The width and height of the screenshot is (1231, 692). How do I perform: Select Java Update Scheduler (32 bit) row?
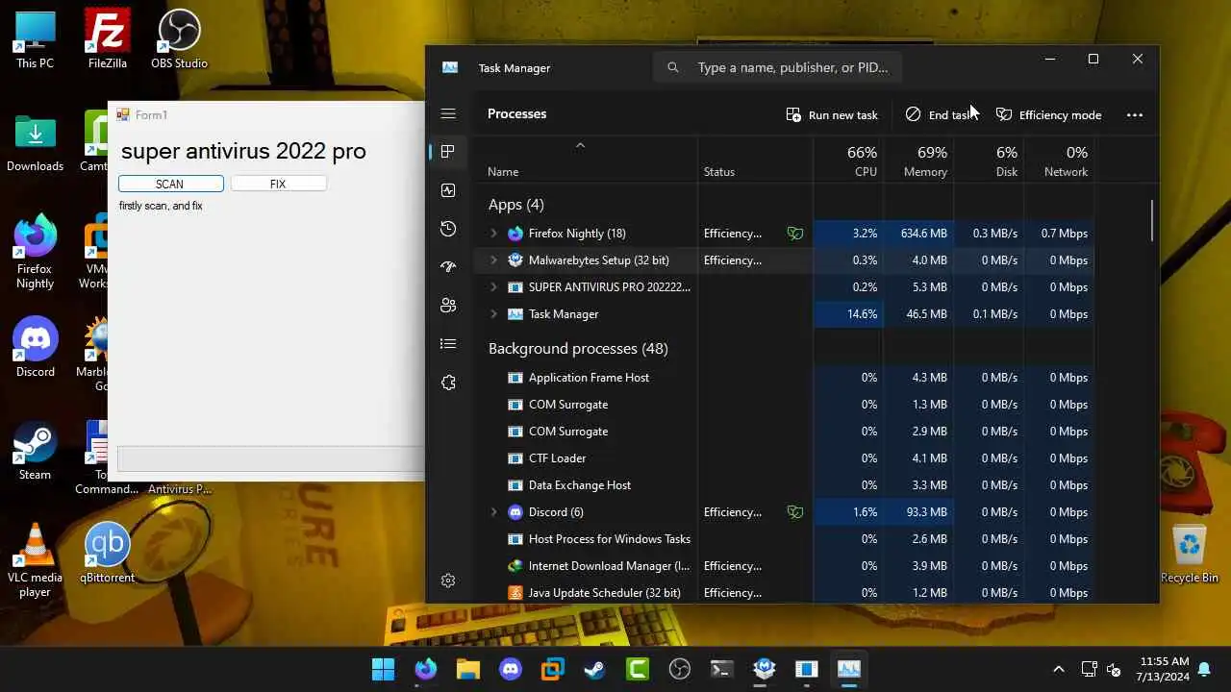click(x=783, y=593)
